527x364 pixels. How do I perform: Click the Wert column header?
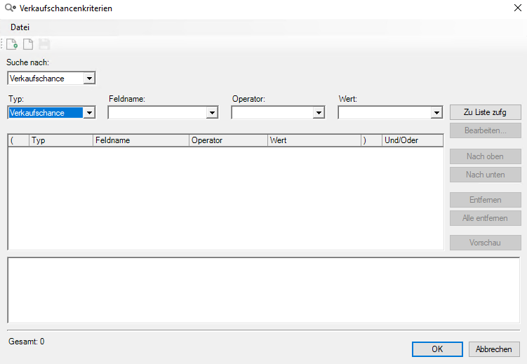[x=314, y=140]
